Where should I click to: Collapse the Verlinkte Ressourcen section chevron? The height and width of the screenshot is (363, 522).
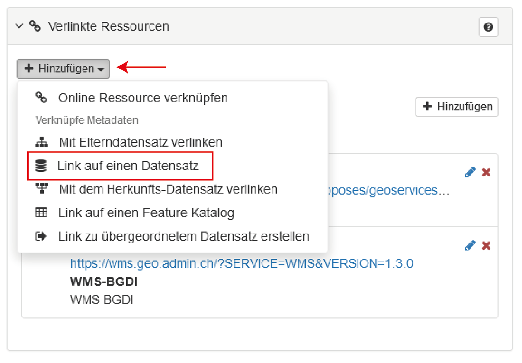(x=19, y=26)
